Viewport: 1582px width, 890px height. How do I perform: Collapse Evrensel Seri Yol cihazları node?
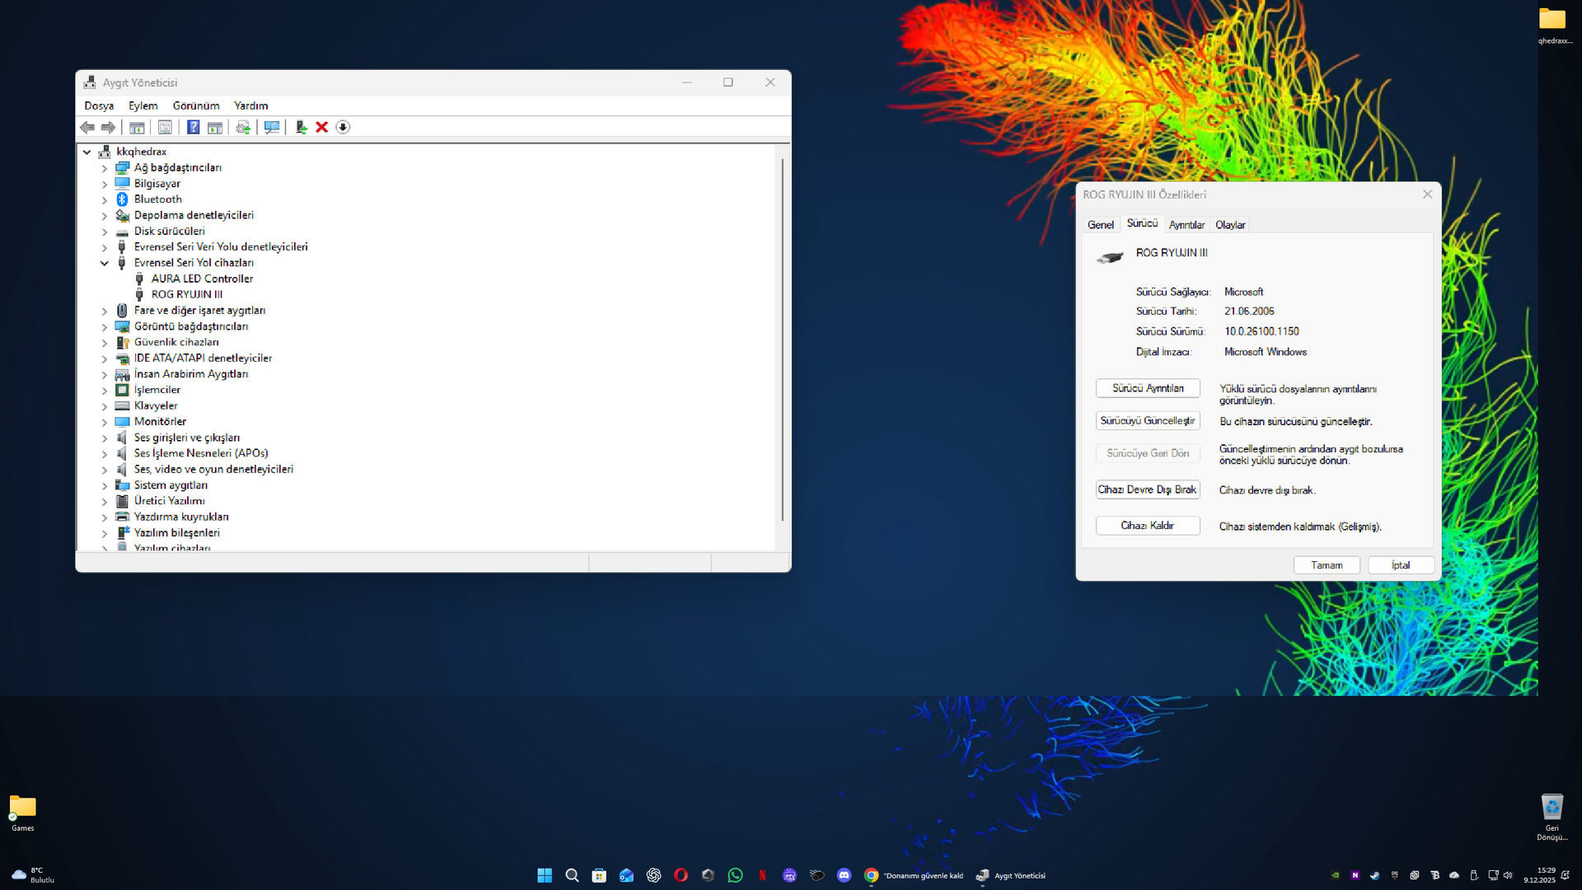tap(105, 263)
